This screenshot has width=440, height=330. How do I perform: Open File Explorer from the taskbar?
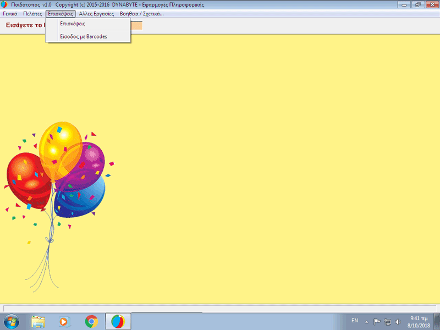click(38, 322)
